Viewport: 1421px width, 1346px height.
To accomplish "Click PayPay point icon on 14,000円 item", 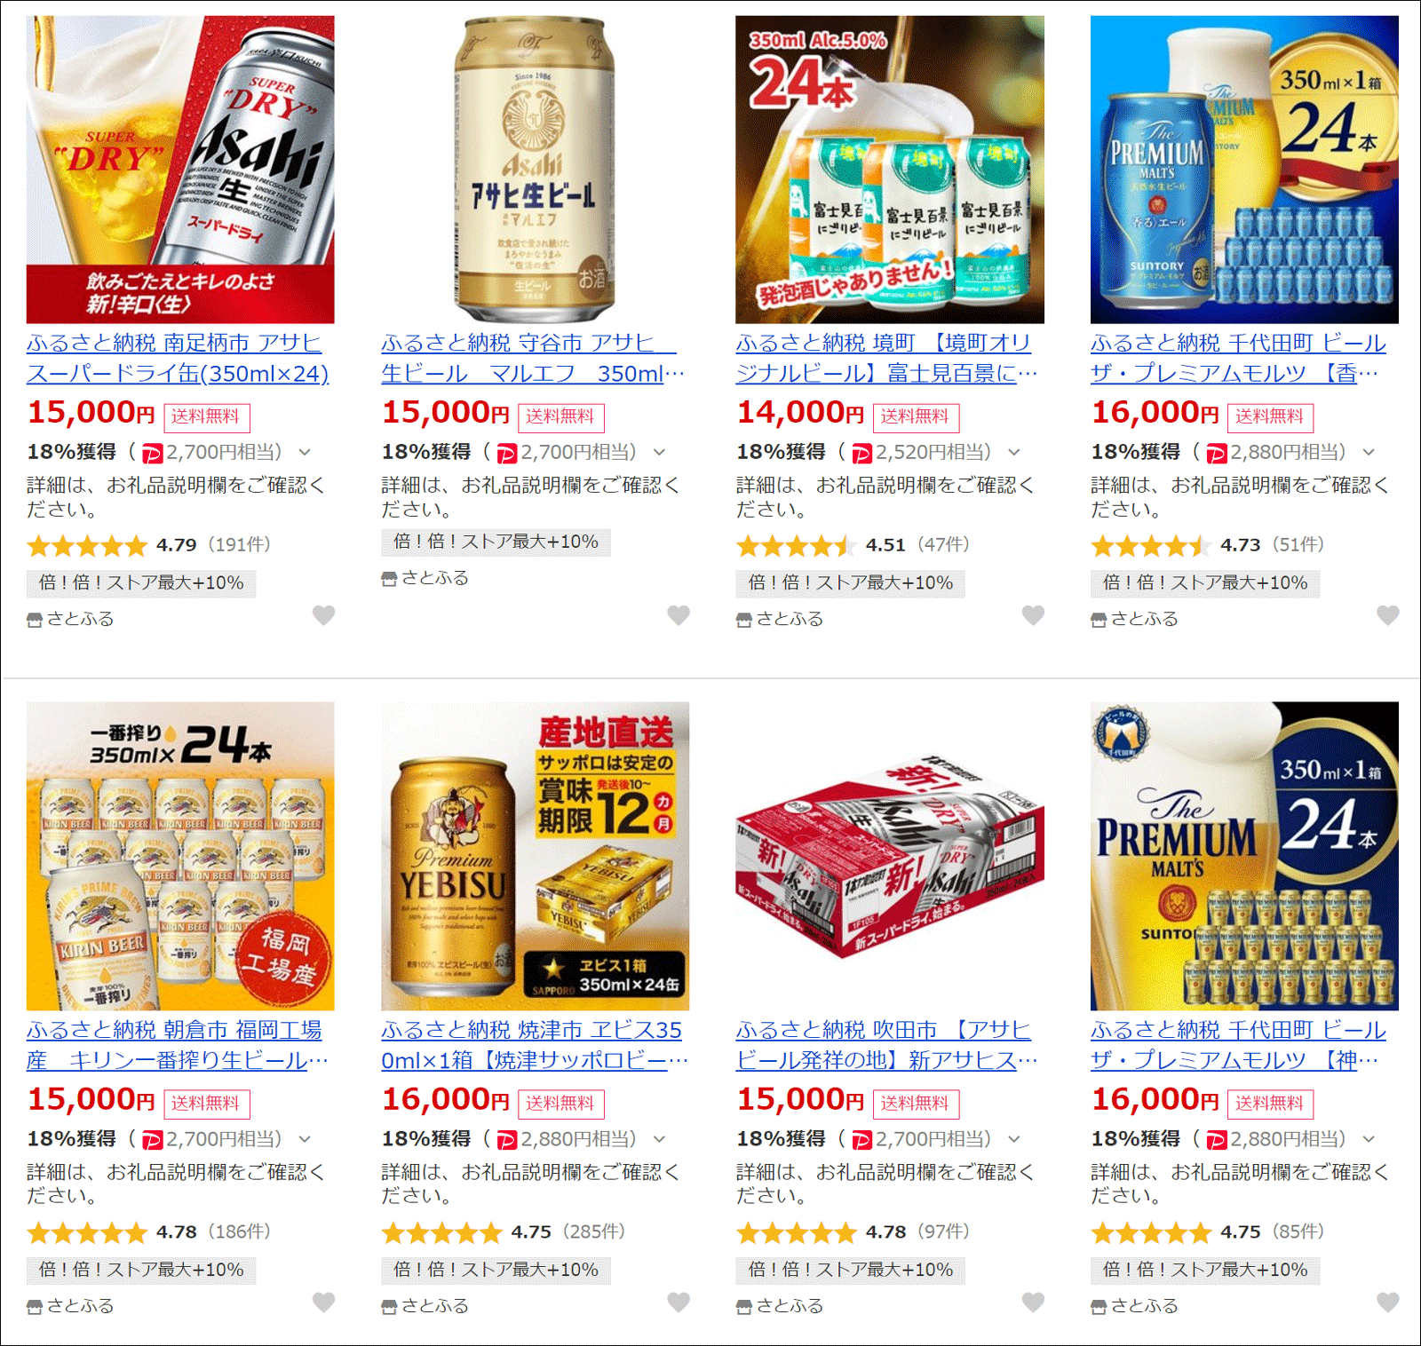I will (861, 454).
